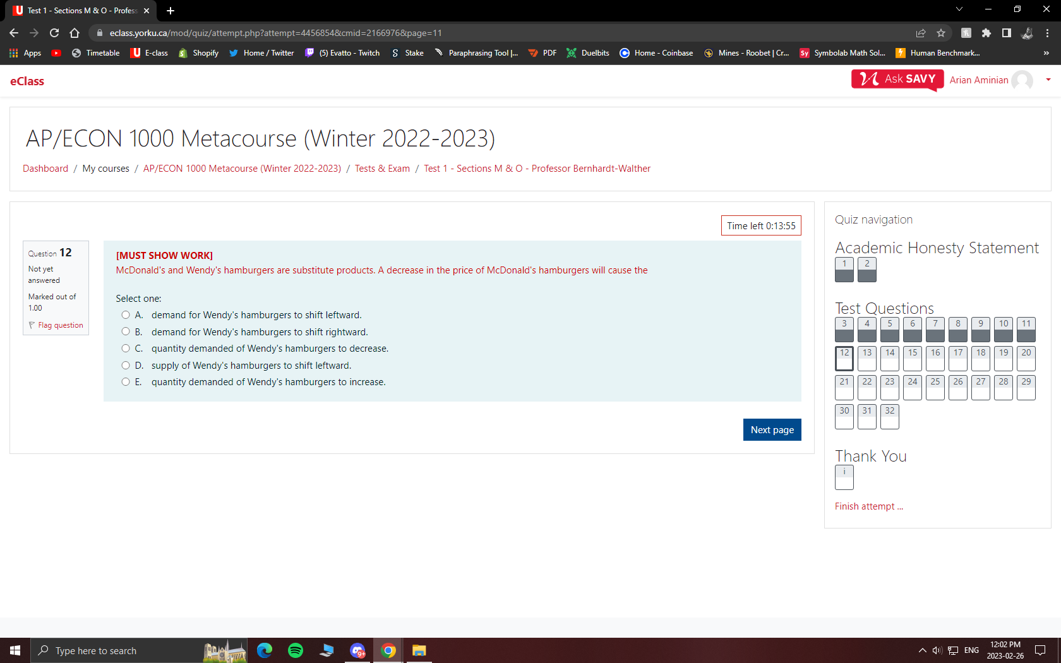The image size is (1061, 663).
Task: Open Duelbits bookmark
Action: tap(588, 53)
